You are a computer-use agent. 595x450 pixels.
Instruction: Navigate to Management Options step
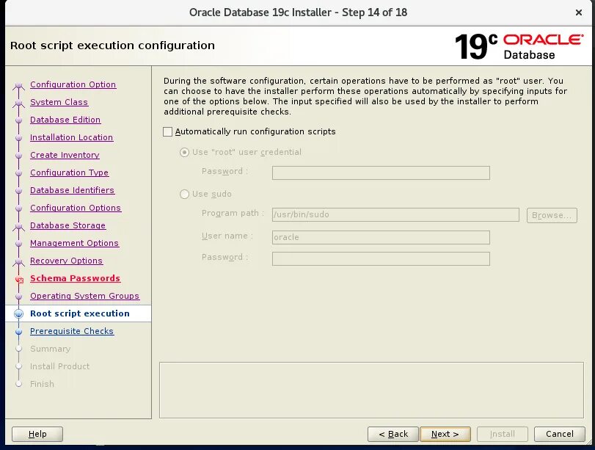(74, 243)
